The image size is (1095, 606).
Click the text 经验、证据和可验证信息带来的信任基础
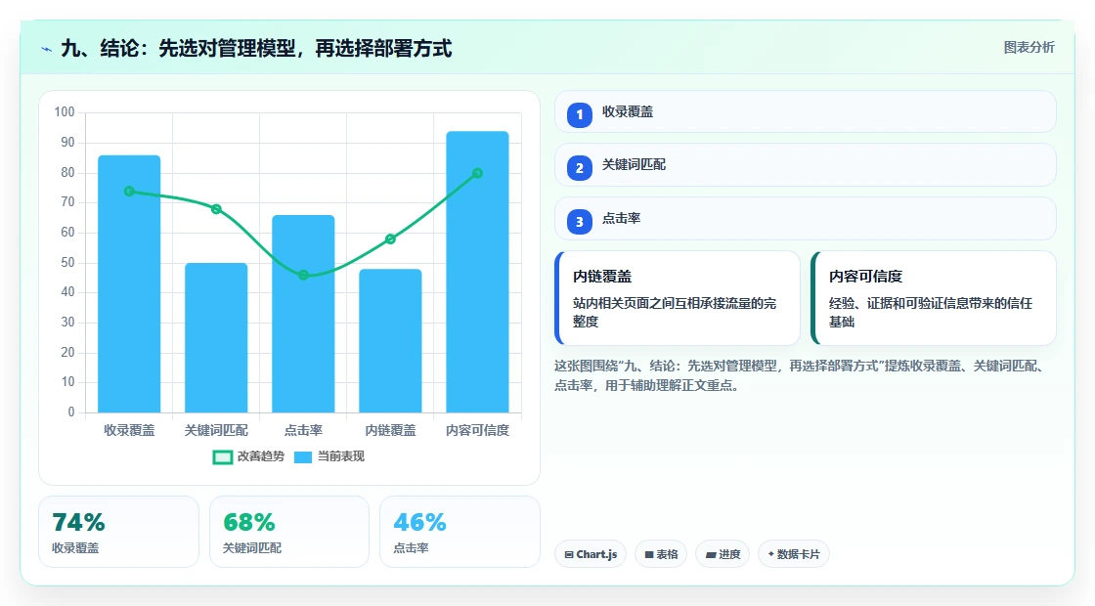(x=931, y=312)
